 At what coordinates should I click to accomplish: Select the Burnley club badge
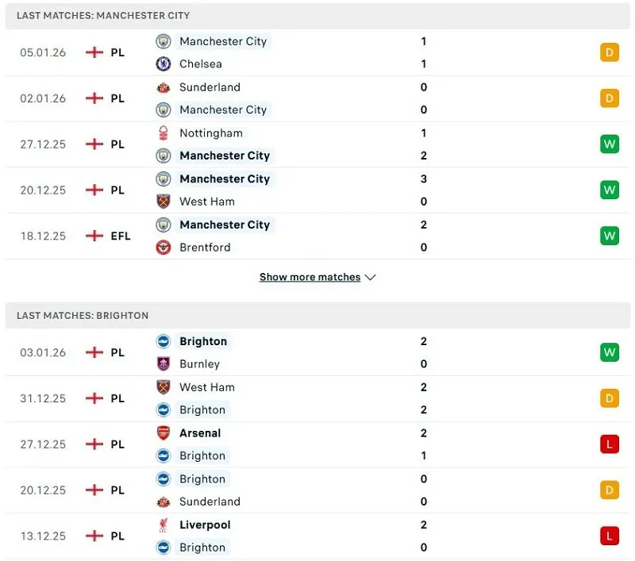(x=164, y=364)
